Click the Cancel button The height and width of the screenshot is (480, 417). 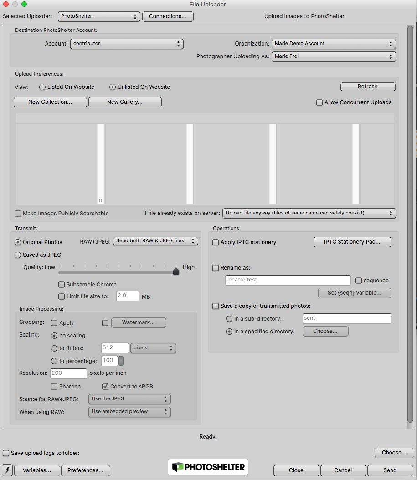tap(343, 470)
